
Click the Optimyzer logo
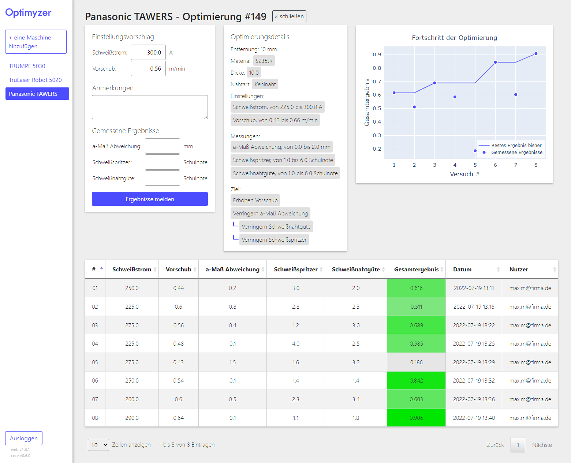[x=28, y=13]
